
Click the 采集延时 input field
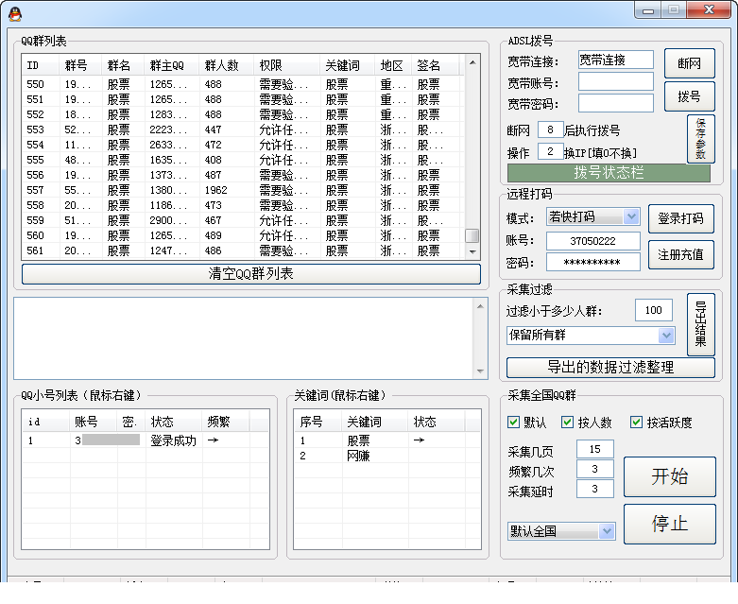tap(595, 489)
